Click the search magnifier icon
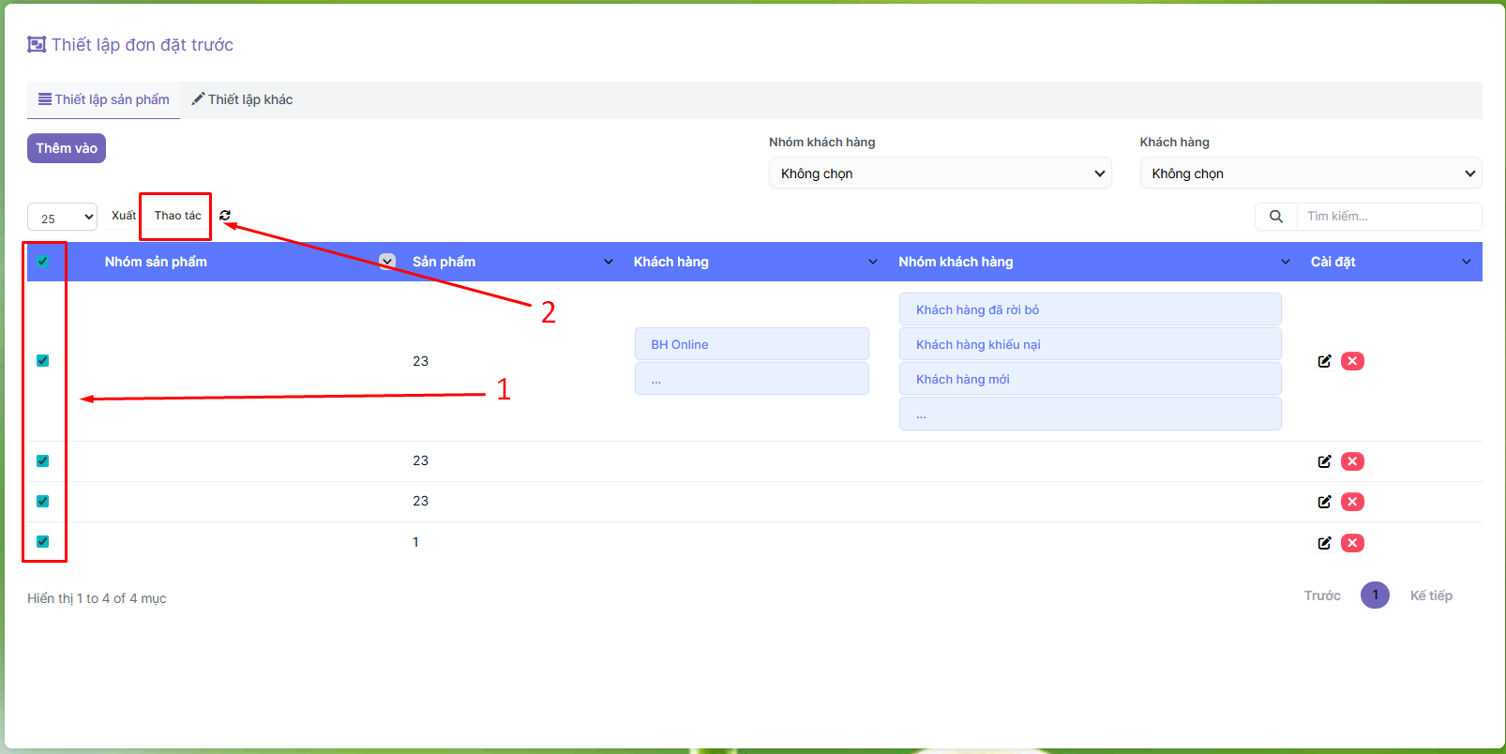1506x754 pixels. click(x=1275, y=217)
